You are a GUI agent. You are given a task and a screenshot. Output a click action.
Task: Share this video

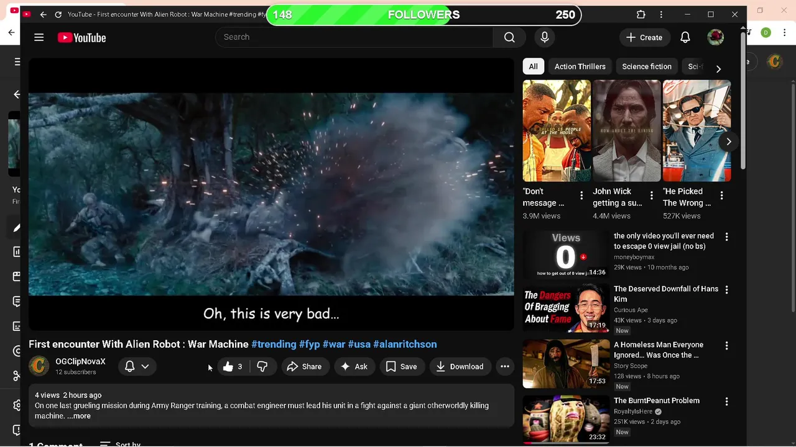[304, 366]
